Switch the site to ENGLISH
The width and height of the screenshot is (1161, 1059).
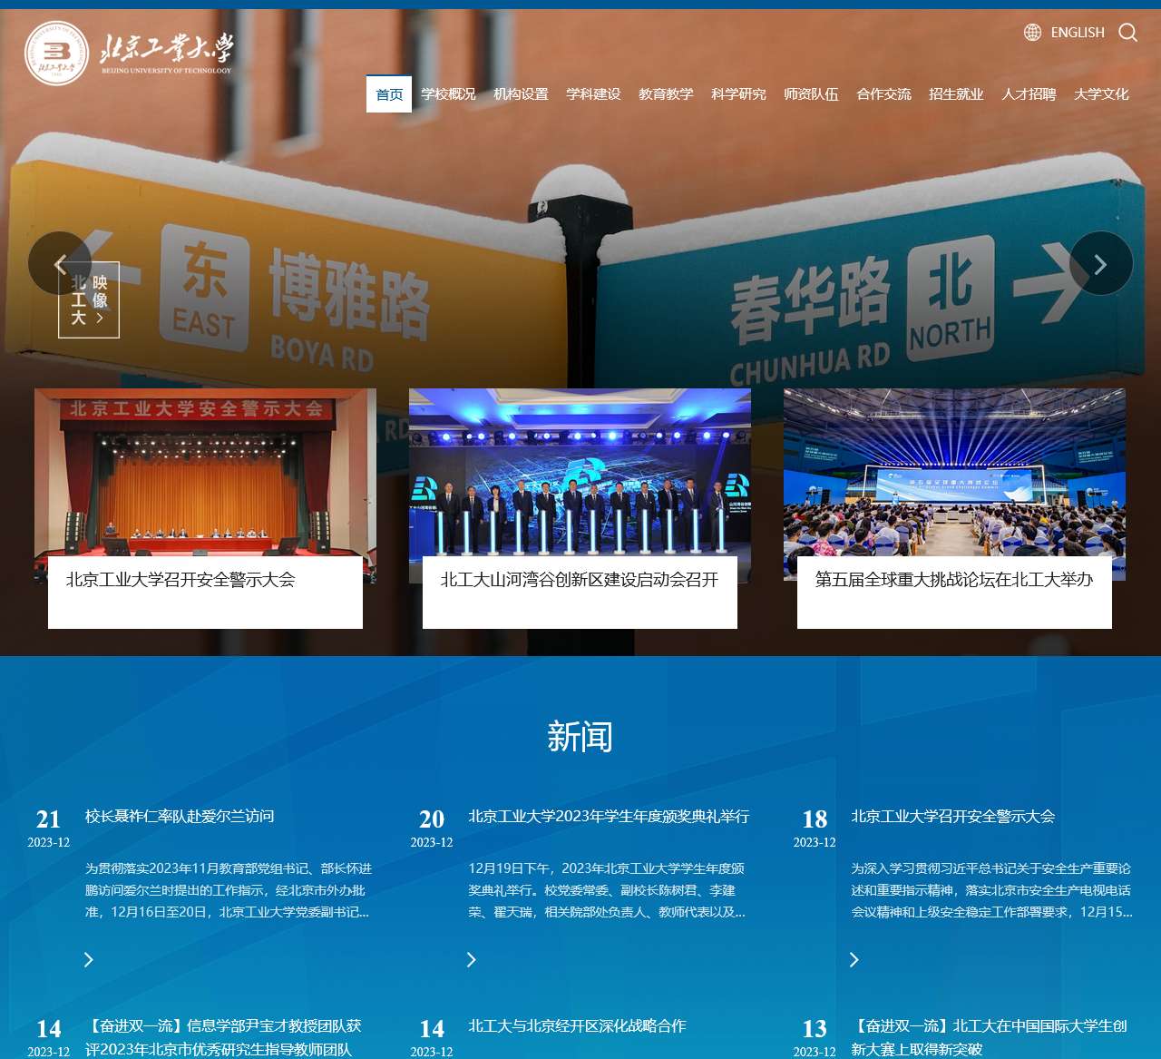1077,33
